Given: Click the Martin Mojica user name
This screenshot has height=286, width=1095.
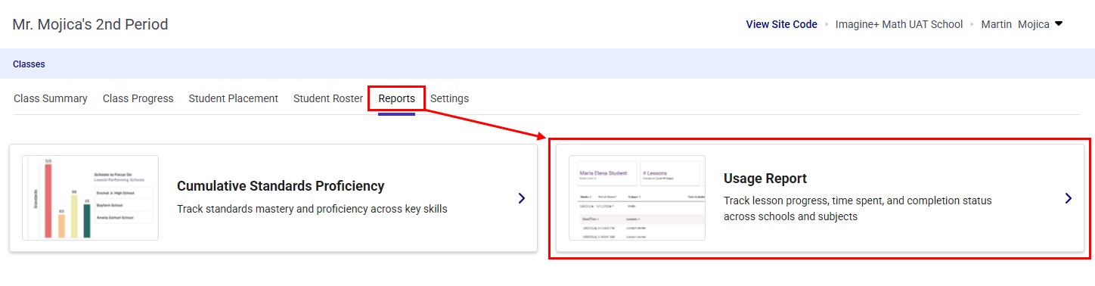Looking at the screenshot, I should pos(1015,24).
